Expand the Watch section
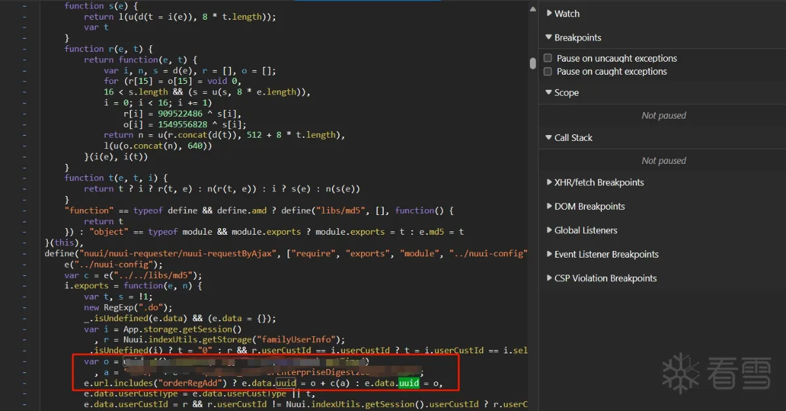786x411 pixels. click(567, 13)
